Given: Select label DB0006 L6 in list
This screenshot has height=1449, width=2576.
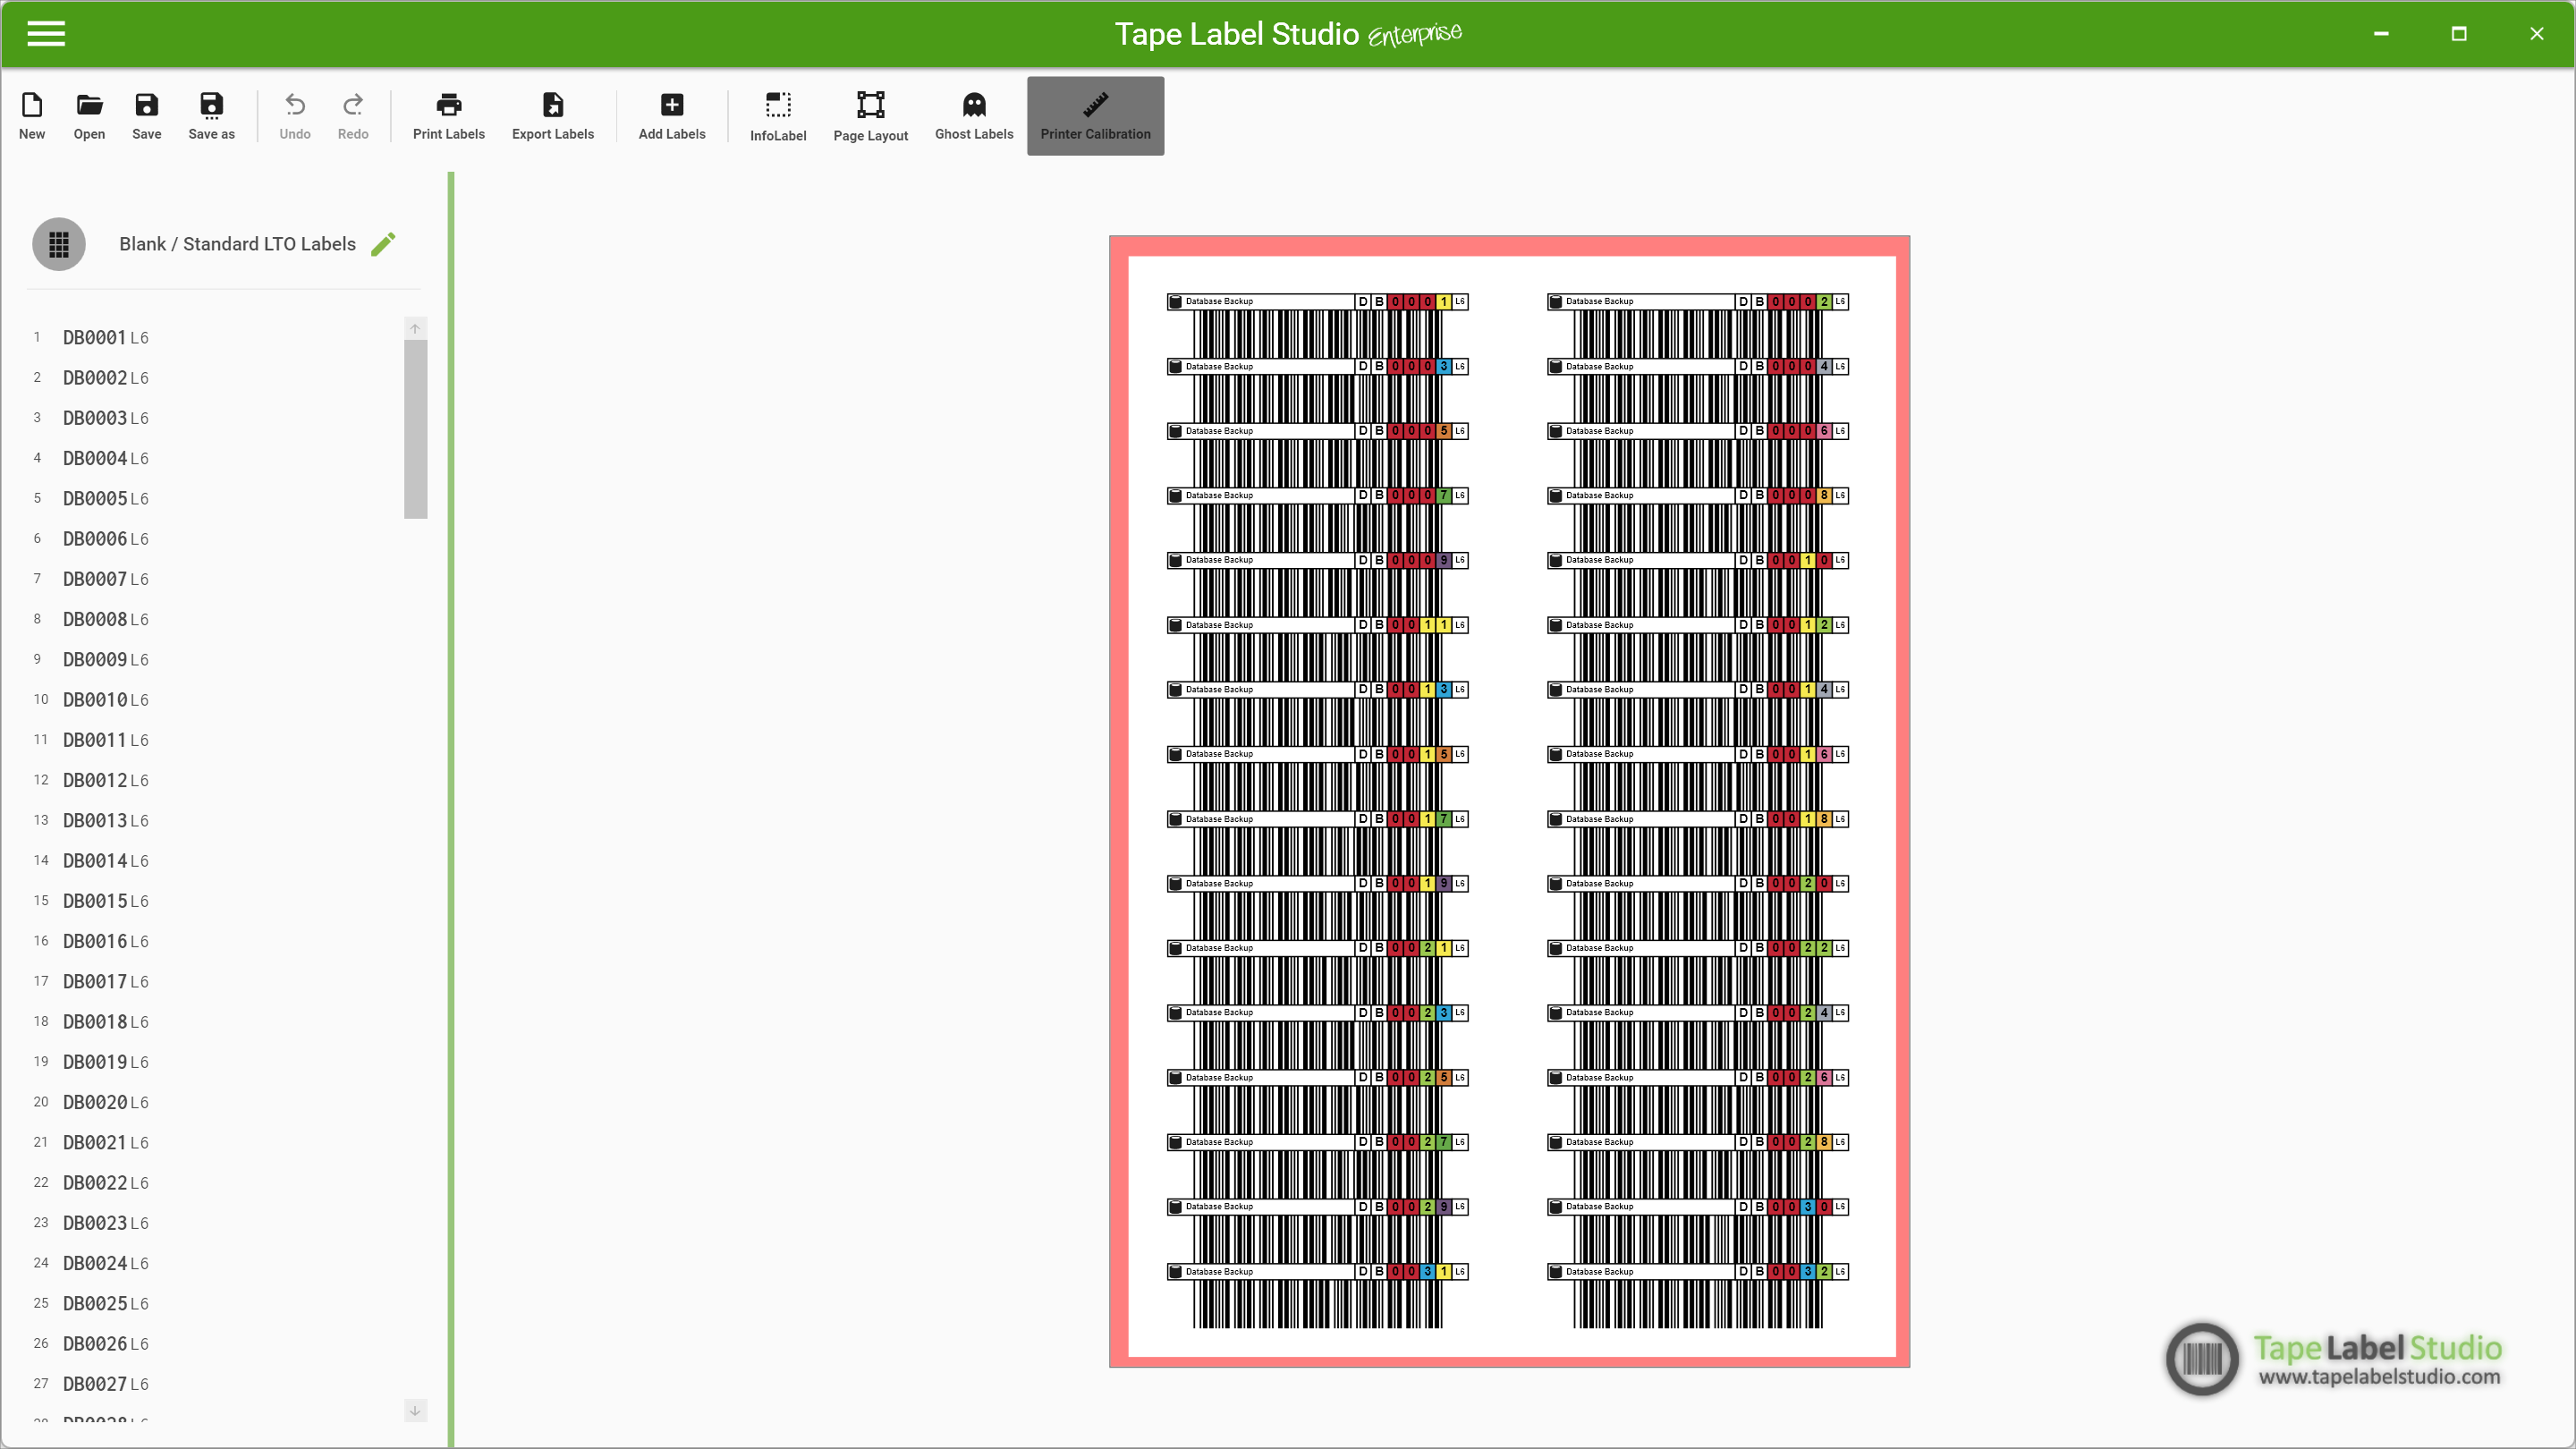Looking at the screenshot, I should tap(105, 539).
